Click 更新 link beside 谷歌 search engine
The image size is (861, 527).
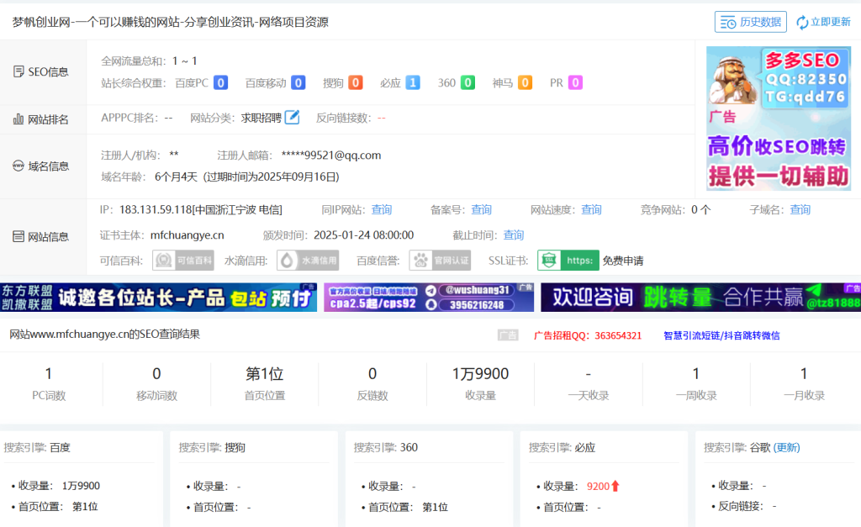coord(786,447)
